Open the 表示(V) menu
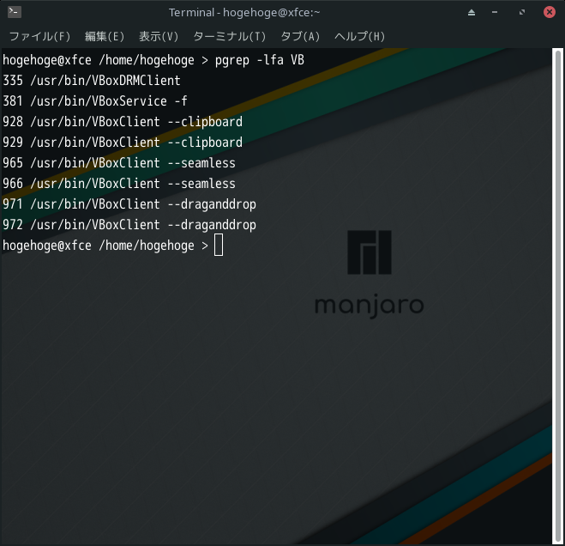Screen dimensions: 565x546 click(x=159, y=36)
